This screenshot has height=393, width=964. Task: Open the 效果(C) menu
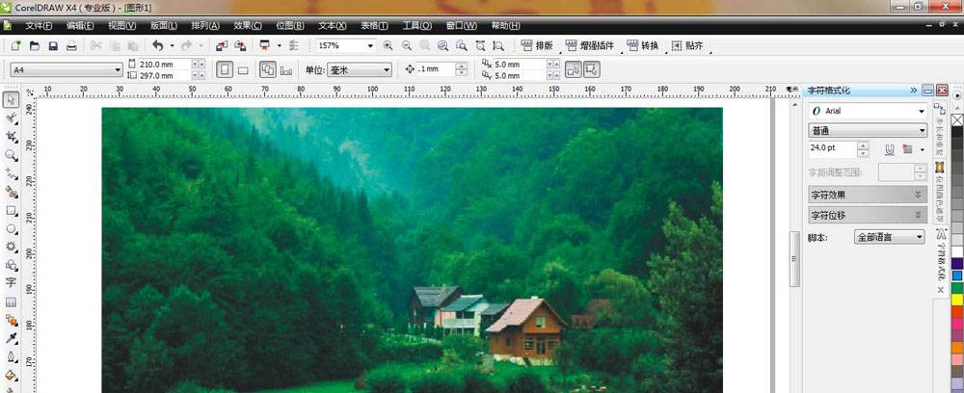coord(248,25)
